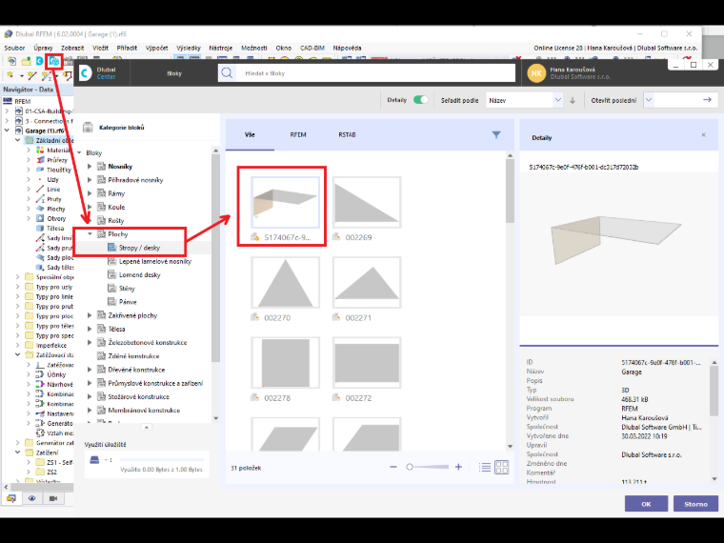Click the zoom in plus icon
The height and width of the screenshot is (543, 724).
(x=458, y=467)
